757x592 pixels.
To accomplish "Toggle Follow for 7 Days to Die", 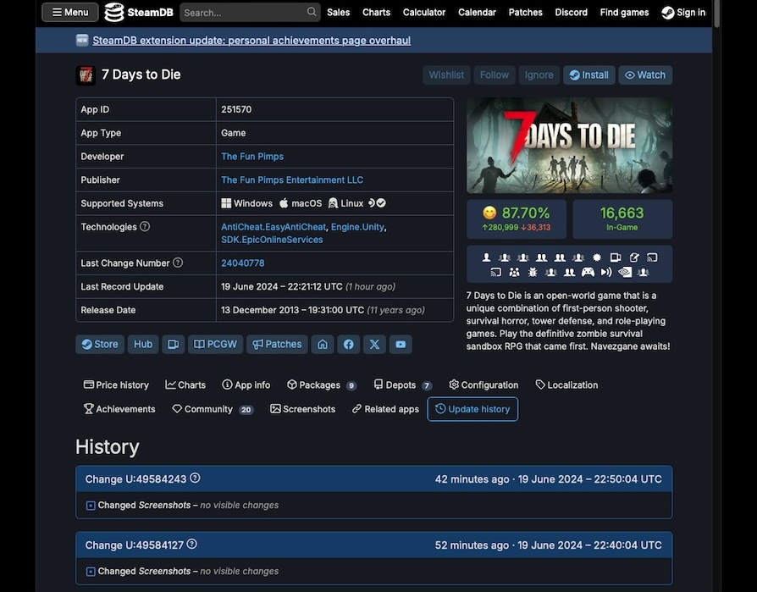I will point(494,75).
